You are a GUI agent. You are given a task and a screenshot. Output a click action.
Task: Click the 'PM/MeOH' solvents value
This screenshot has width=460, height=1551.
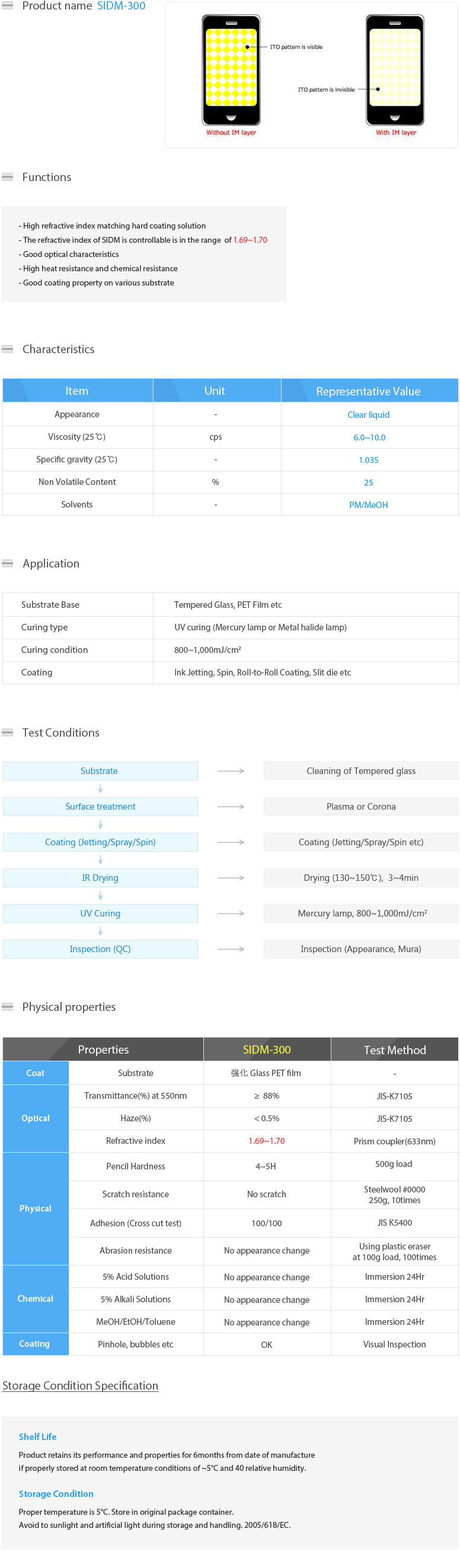[x=369, y=505]
